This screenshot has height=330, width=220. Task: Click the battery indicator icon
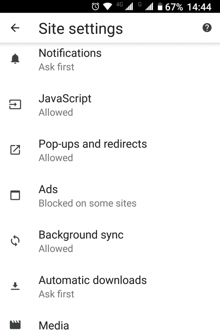[x=160, y=6]
